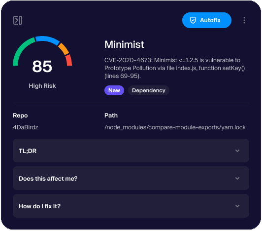Open the three-dot more options menu
Image resolution: width=262 pixels, height=231 pixels.
tap(244, 20)
